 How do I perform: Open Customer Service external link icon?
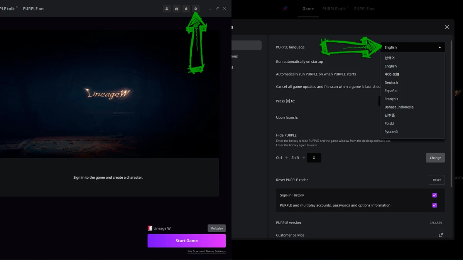[x=441, y=235]
